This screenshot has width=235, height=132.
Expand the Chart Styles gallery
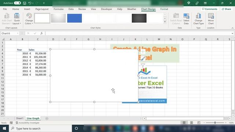click(165, 22)
